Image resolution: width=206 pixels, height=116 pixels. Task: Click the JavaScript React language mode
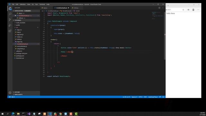pyautogui.click(x=153, y=97)
